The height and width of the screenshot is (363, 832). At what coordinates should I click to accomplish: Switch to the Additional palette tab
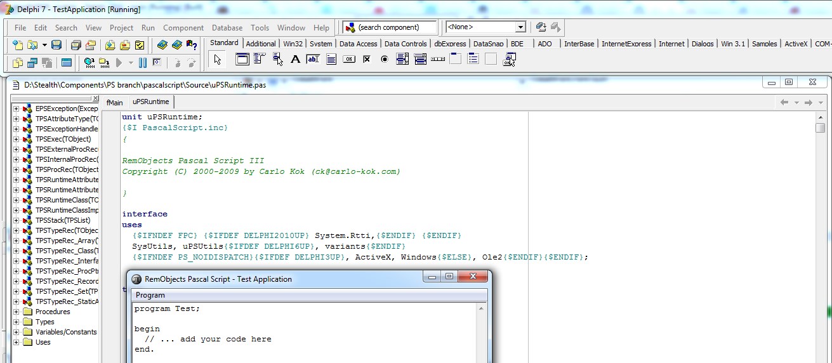[x=261, y=44]
